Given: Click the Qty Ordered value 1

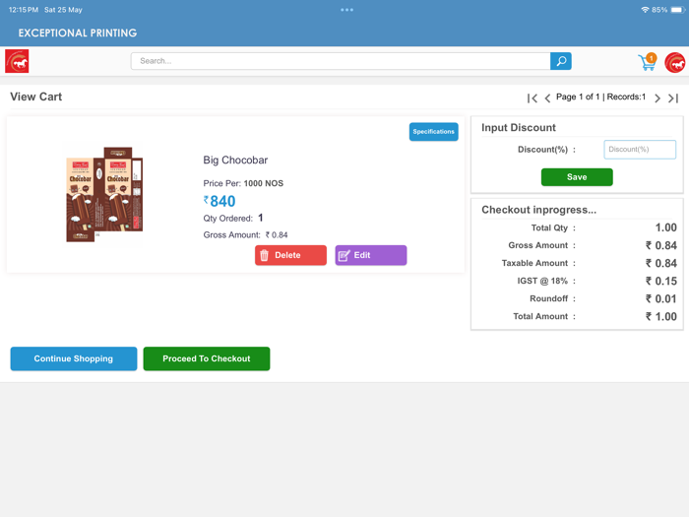Looking at the screenshot, I should [x=260, y=218].
